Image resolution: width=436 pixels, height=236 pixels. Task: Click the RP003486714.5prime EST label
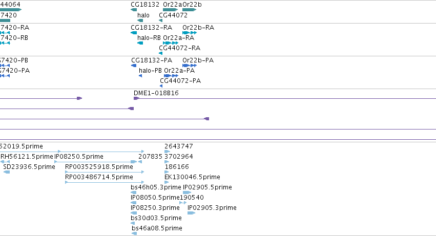99,177
